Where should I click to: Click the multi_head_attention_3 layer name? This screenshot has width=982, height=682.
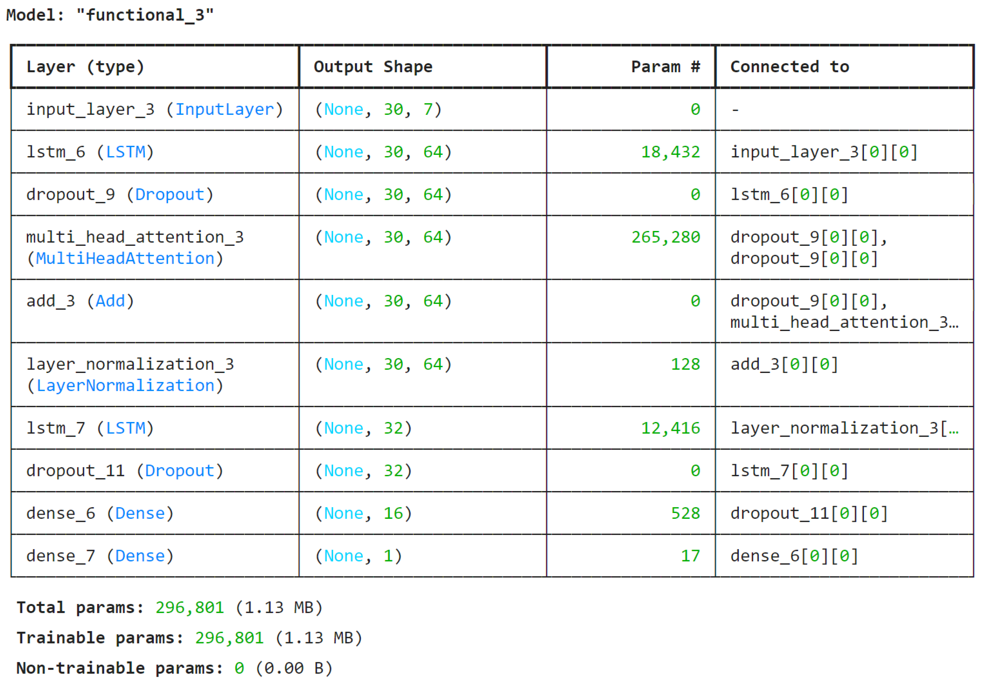coord(135,237)
